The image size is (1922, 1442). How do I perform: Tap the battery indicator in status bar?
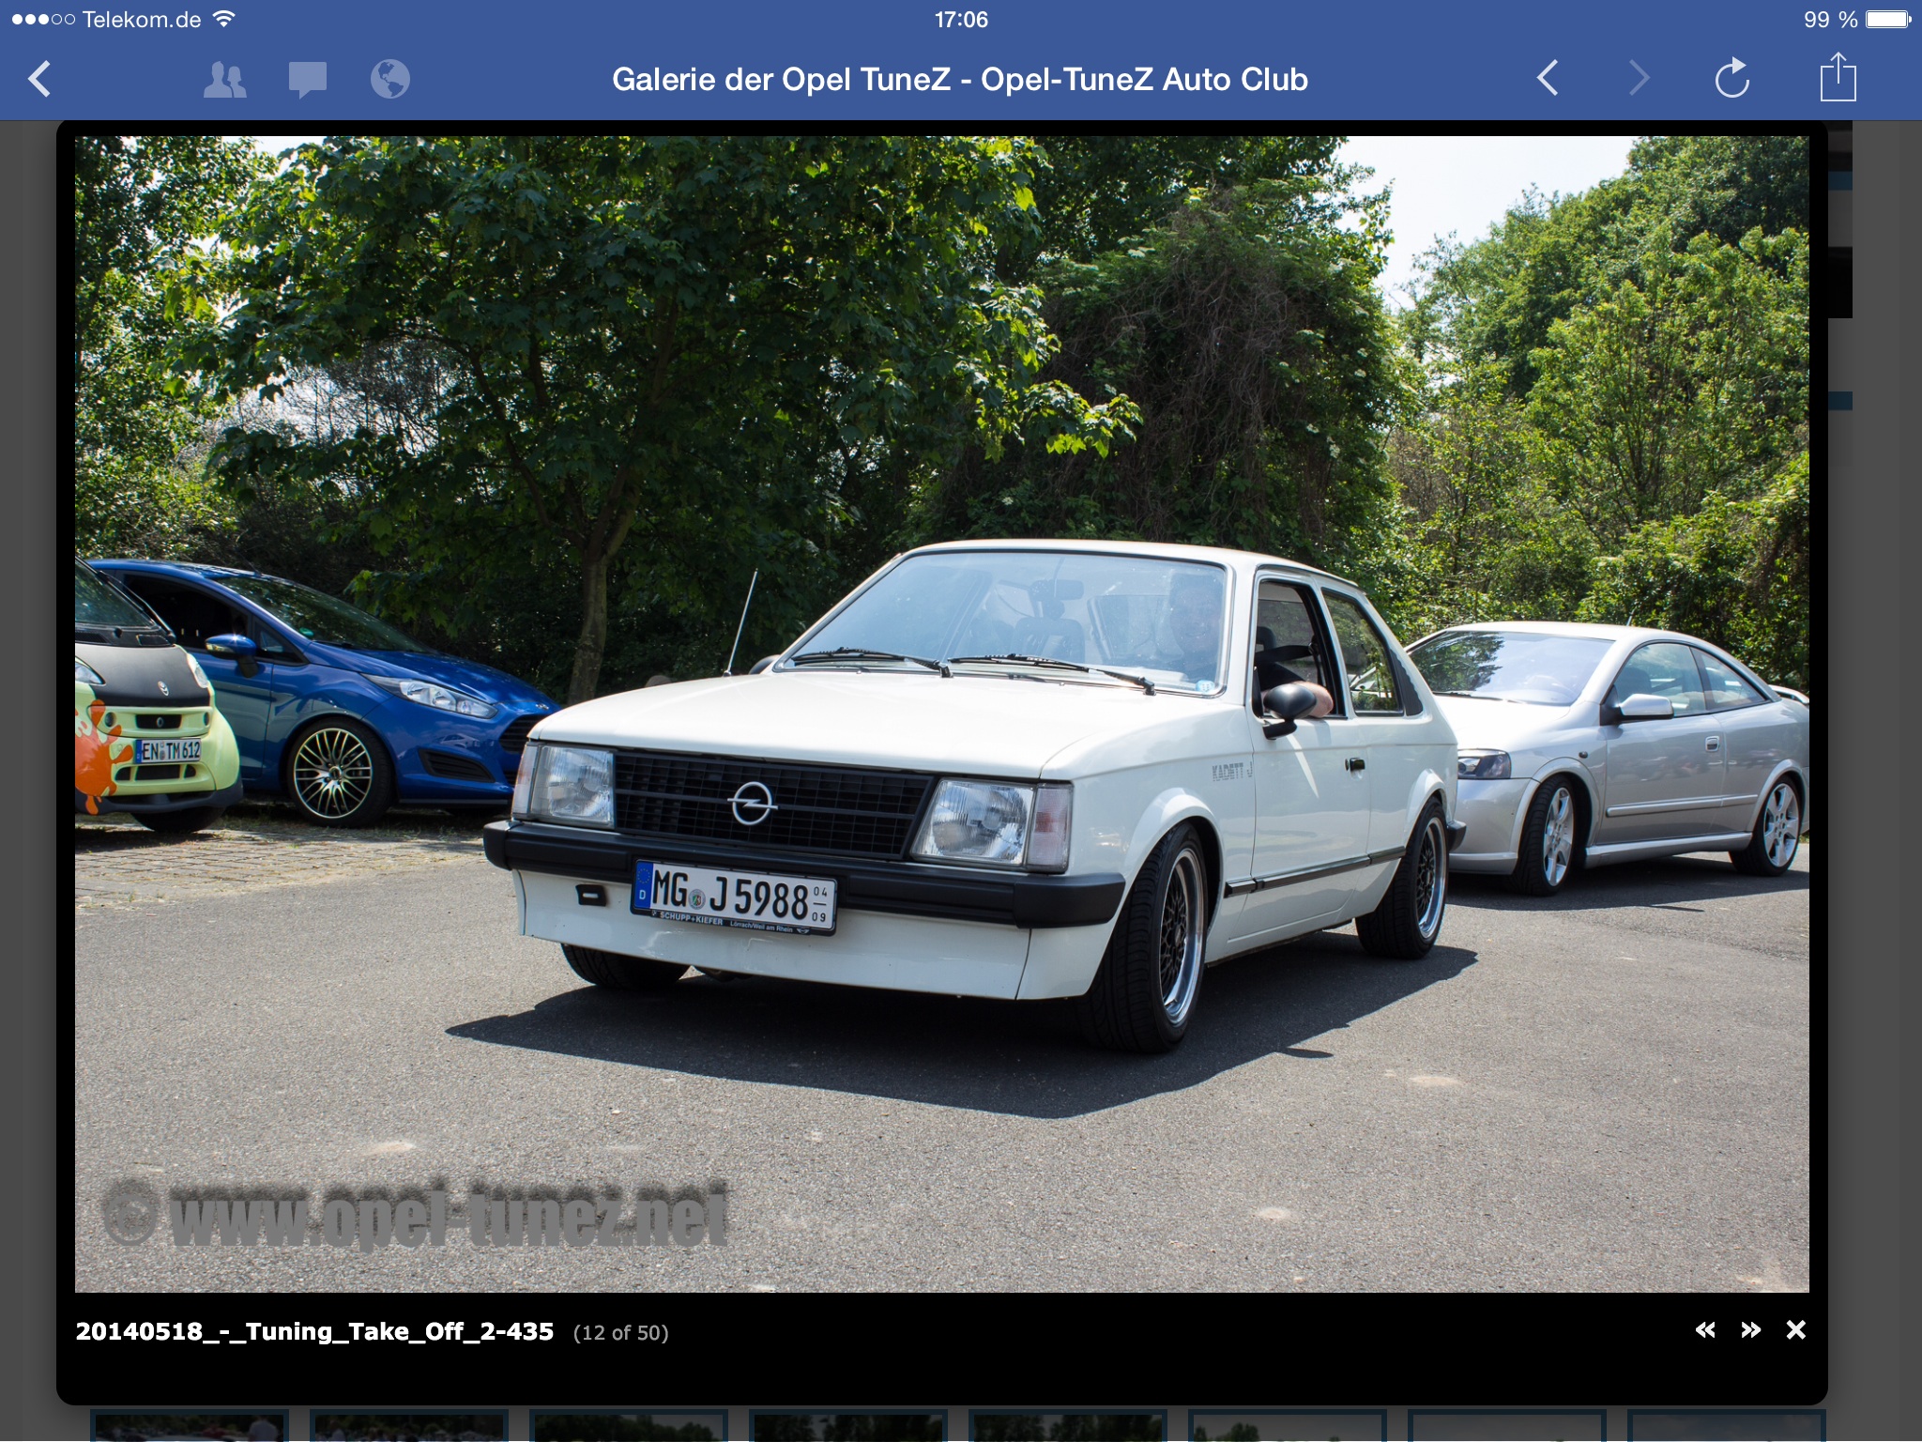coord(1887,20)
